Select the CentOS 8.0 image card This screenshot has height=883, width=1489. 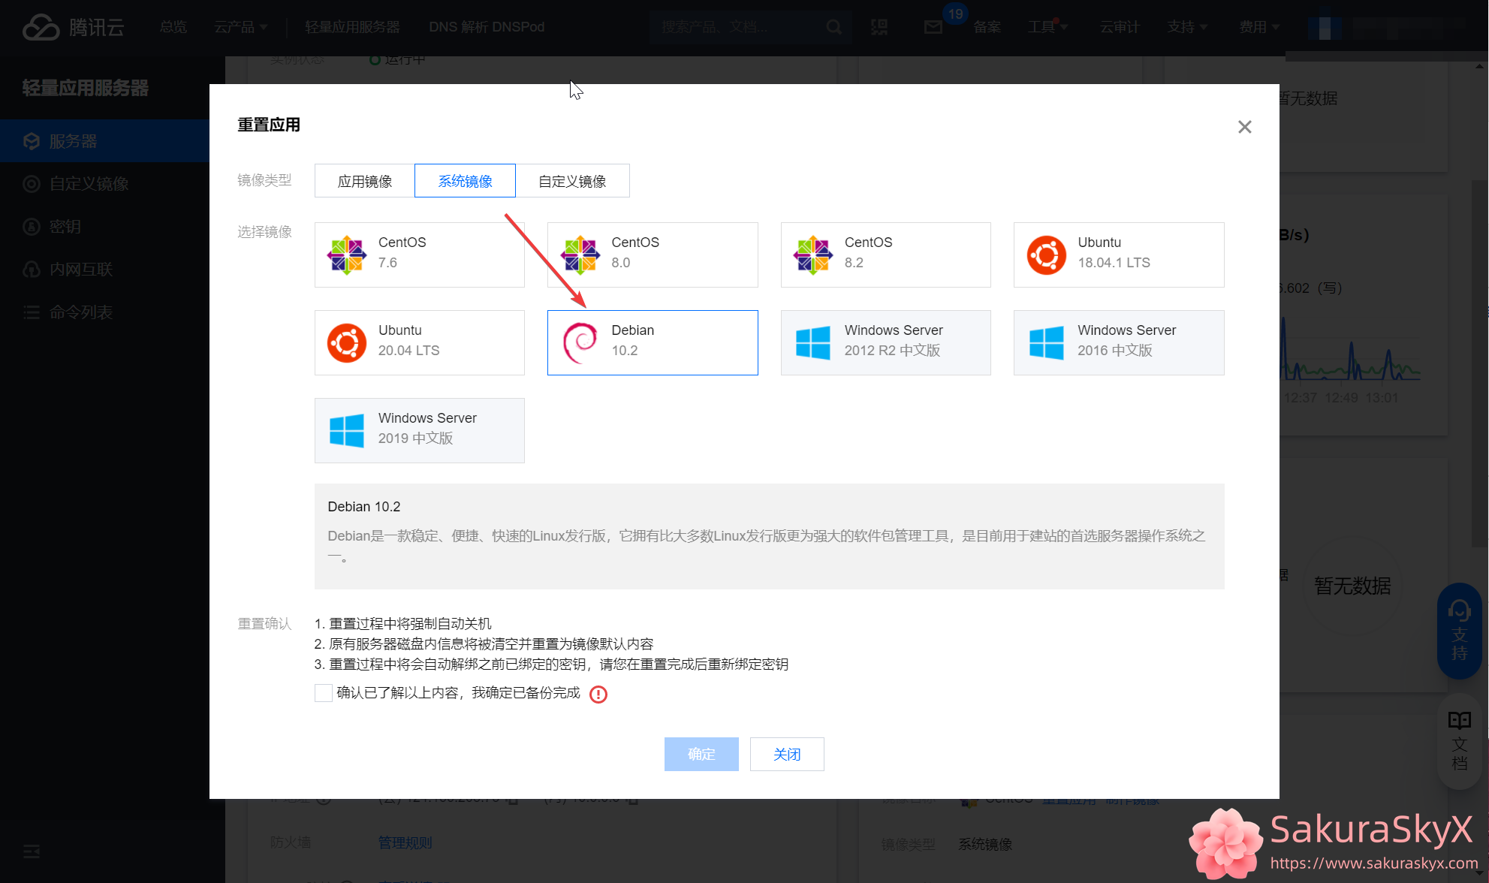coord(653,255)
